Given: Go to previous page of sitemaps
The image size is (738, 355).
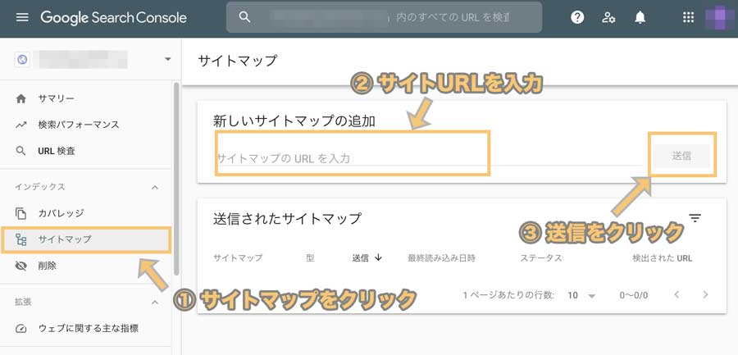Looking at the screenshot, I should [676, 294].
